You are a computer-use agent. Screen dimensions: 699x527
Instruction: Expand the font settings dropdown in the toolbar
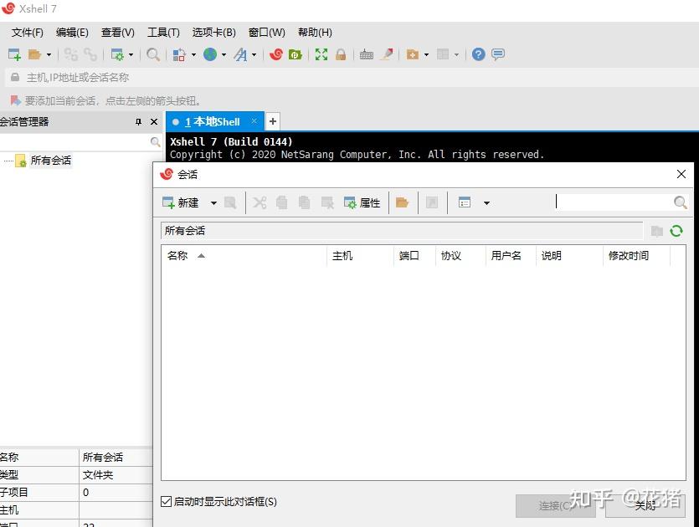click(256, 54)
